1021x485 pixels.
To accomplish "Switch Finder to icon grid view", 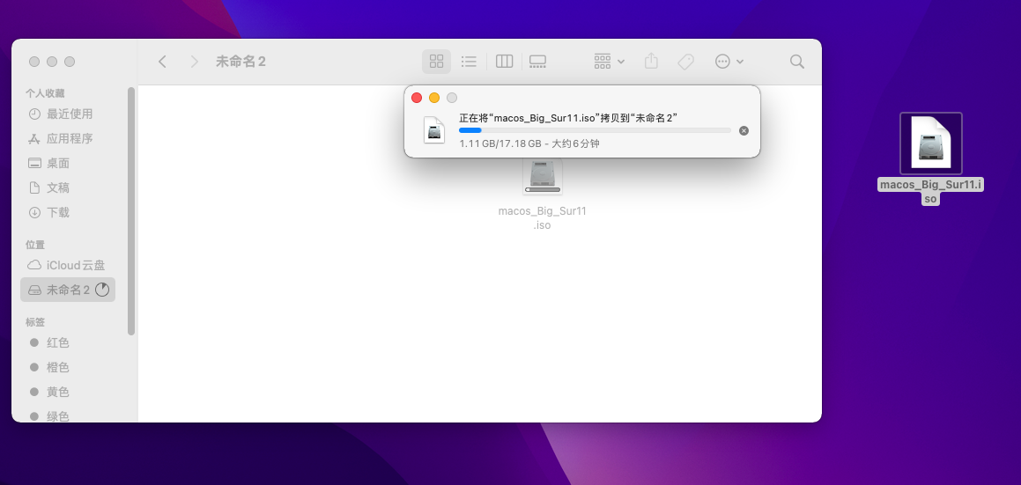I will (x=436, y=62).
